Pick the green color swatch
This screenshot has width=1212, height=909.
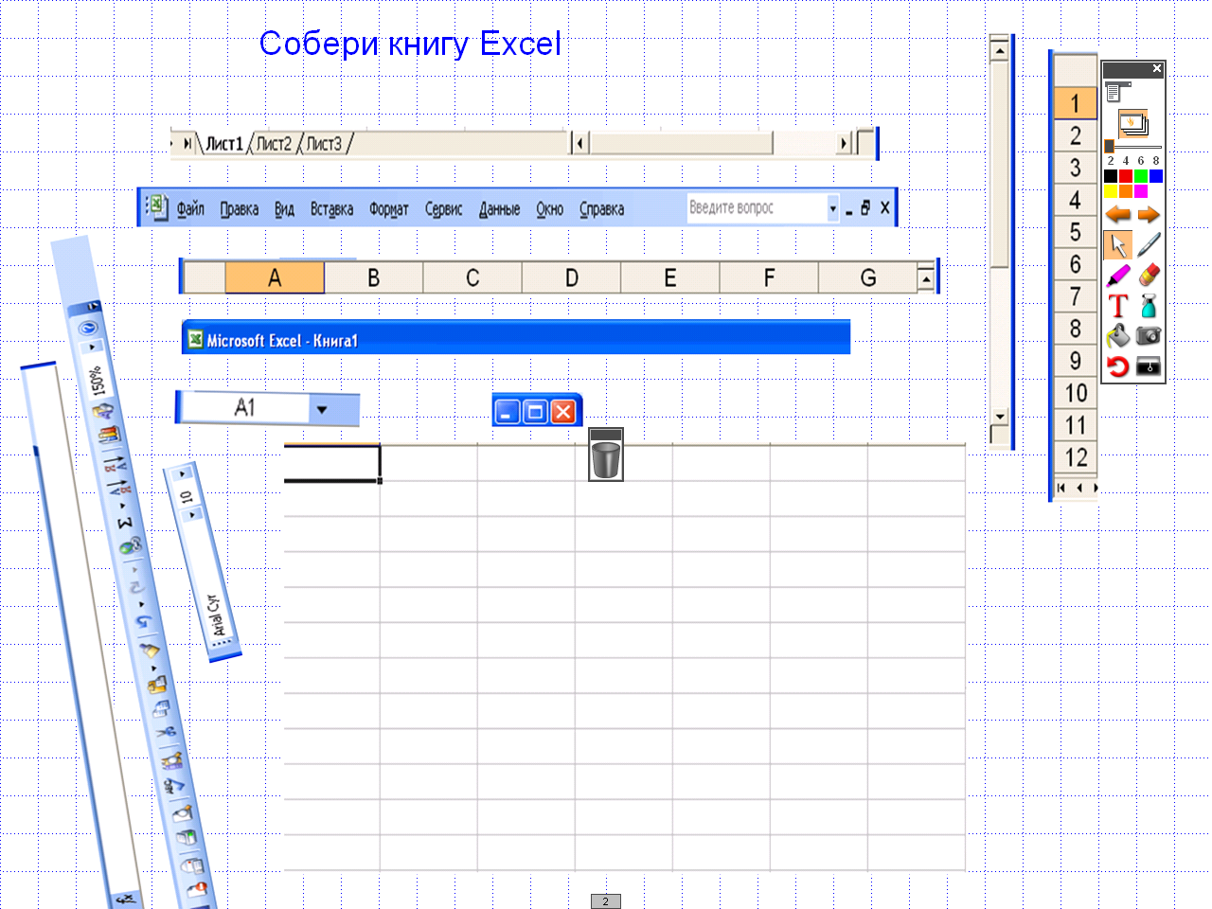pyautogui.click(x=1140, y=176)
